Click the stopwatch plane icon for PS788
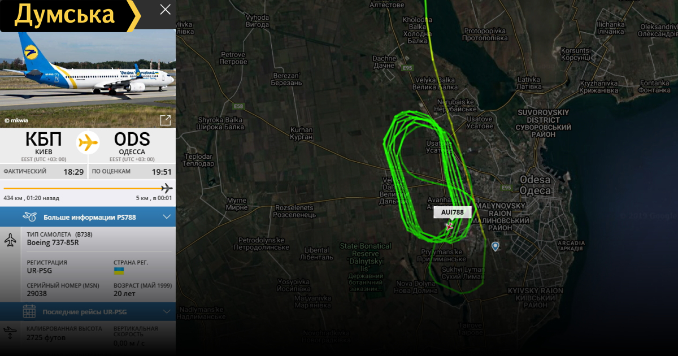Screen dimensions: 678x356 point(30,217)
